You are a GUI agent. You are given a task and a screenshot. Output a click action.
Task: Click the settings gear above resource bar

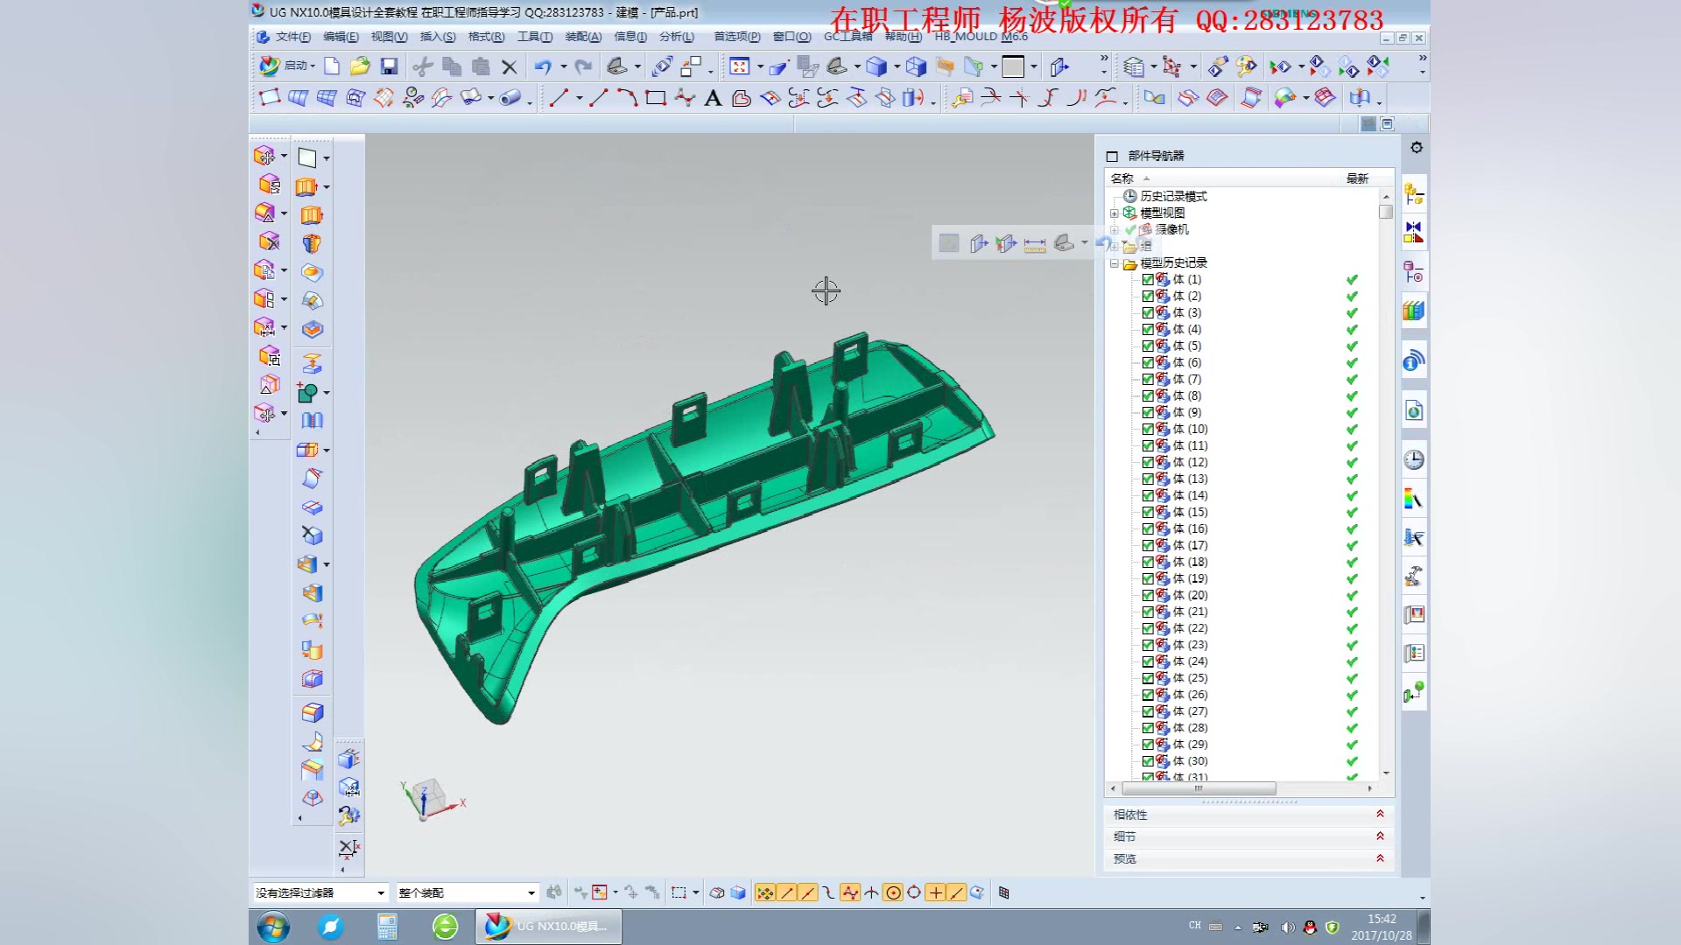pyautogui.click(x=1417, y=148)
